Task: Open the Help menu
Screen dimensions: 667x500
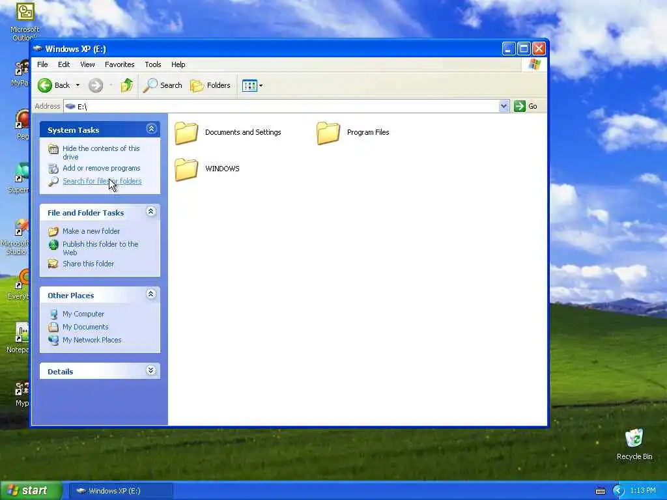Action: point(178,64)
